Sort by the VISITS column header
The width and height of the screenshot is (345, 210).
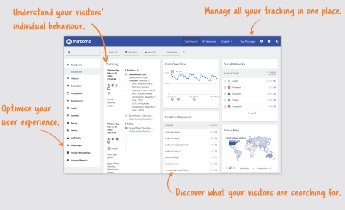[x=213, y=125]
